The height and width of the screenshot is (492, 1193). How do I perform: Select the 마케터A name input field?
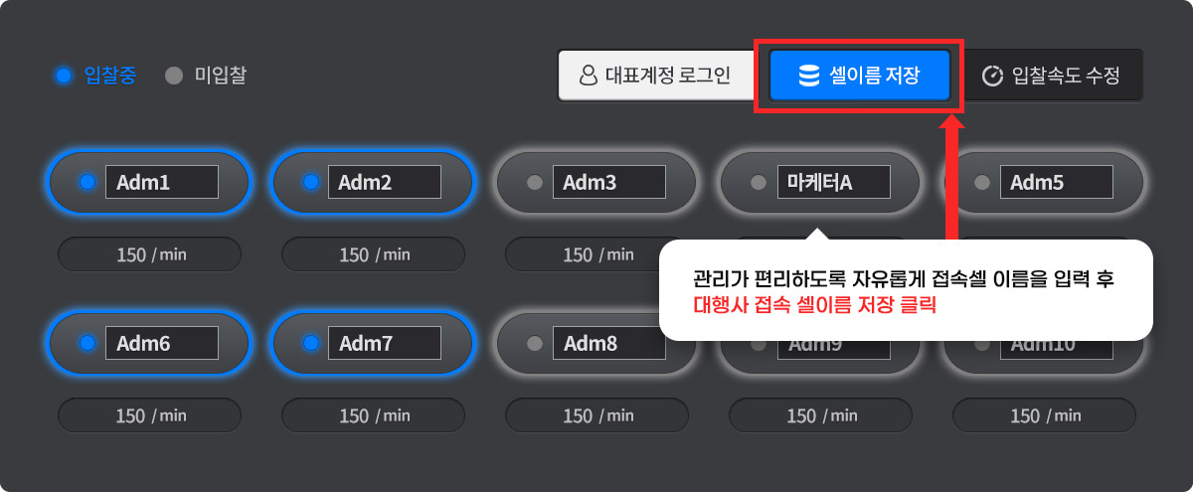click(833, 183)
